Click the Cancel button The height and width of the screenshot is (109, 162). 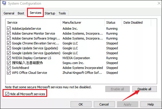coord(104,104)
